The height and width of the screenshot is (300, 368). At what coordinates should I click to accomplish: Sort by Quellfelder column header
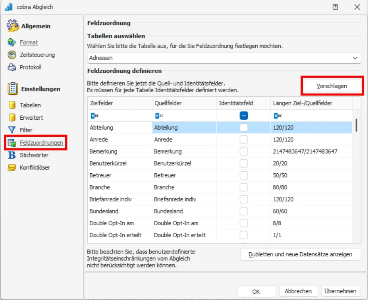point(184,103)
